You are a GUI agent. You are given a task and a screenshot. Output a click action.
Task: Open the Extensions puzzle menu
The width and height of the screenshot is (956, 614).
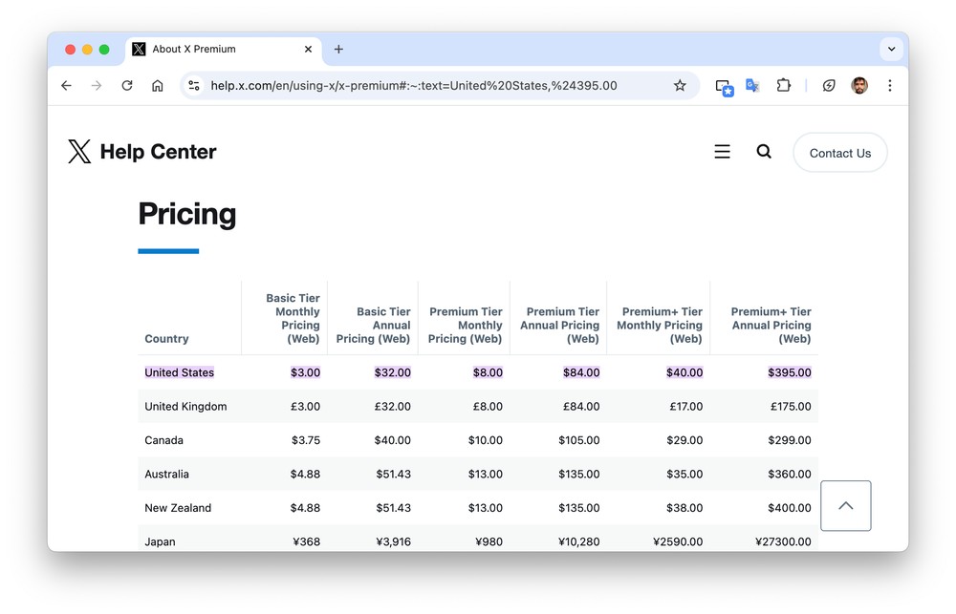coord(784,86)
